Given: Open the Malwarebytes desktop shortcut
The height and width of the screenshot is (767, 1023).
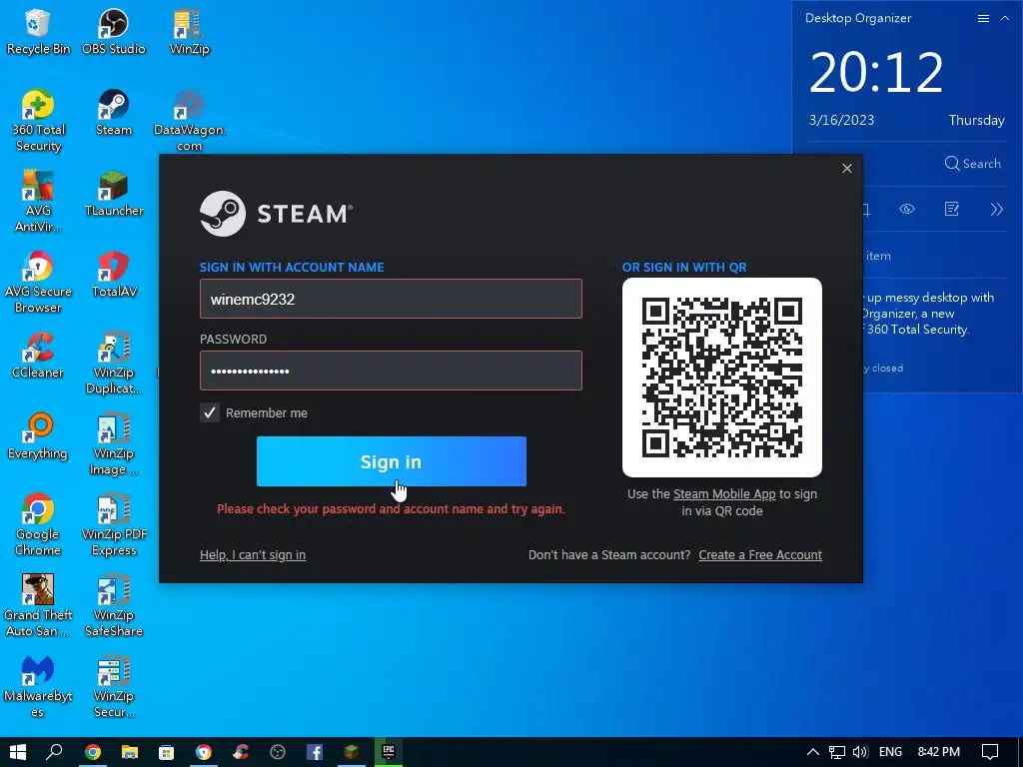Looking at the screenshot, I should tap(38, 687).
